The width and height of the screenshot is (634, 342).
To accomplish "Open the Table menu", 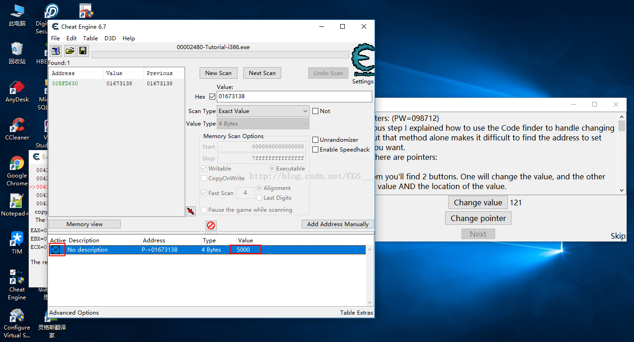I will click(91, 38).
